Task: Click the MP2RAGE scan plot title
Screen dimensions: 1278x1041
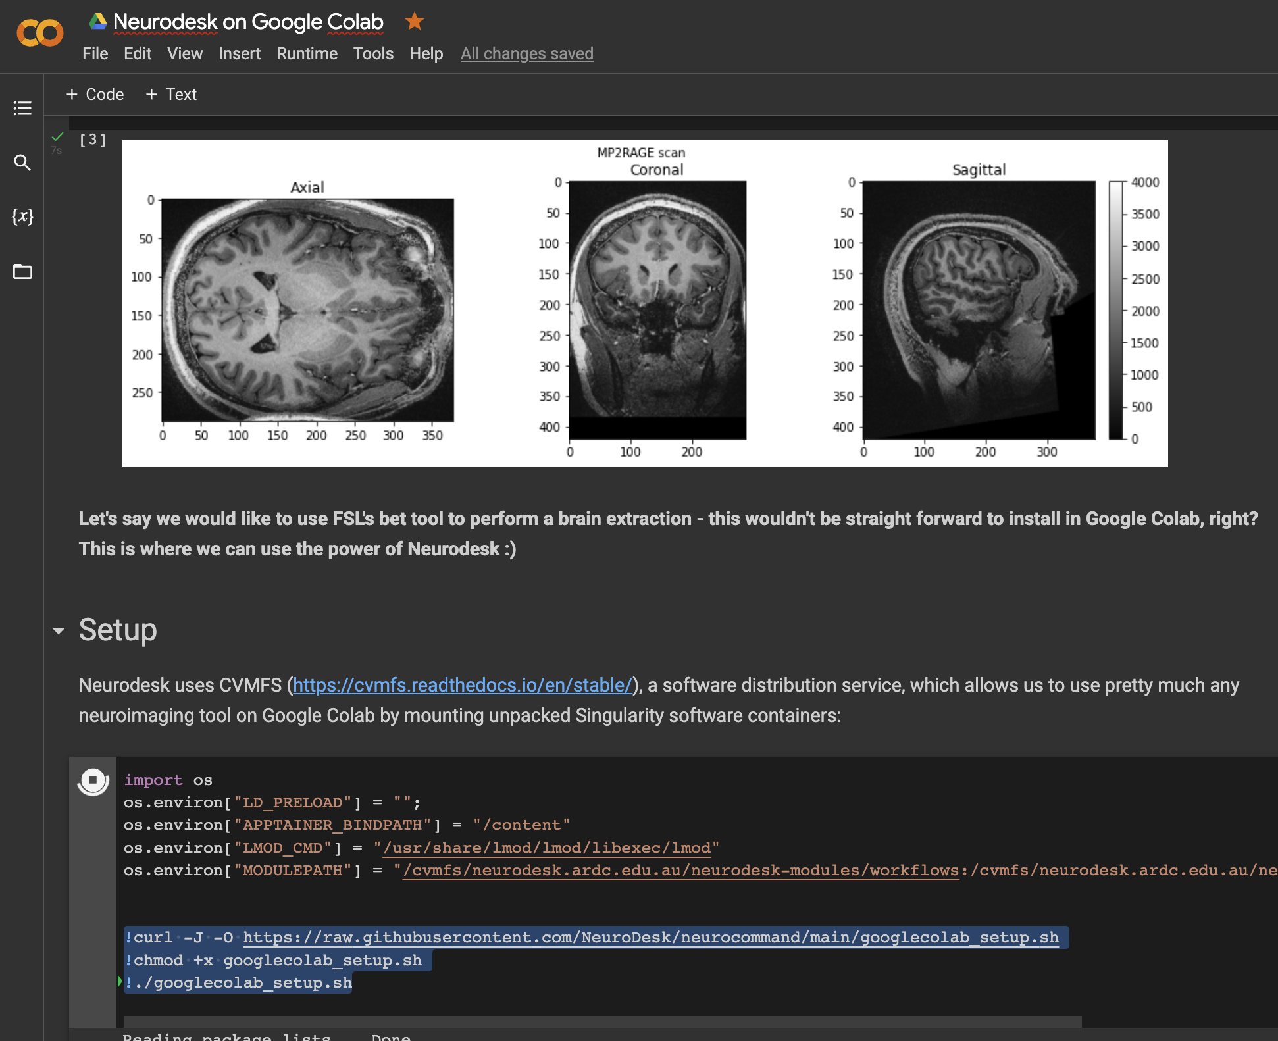Action: tap(641, 153)
